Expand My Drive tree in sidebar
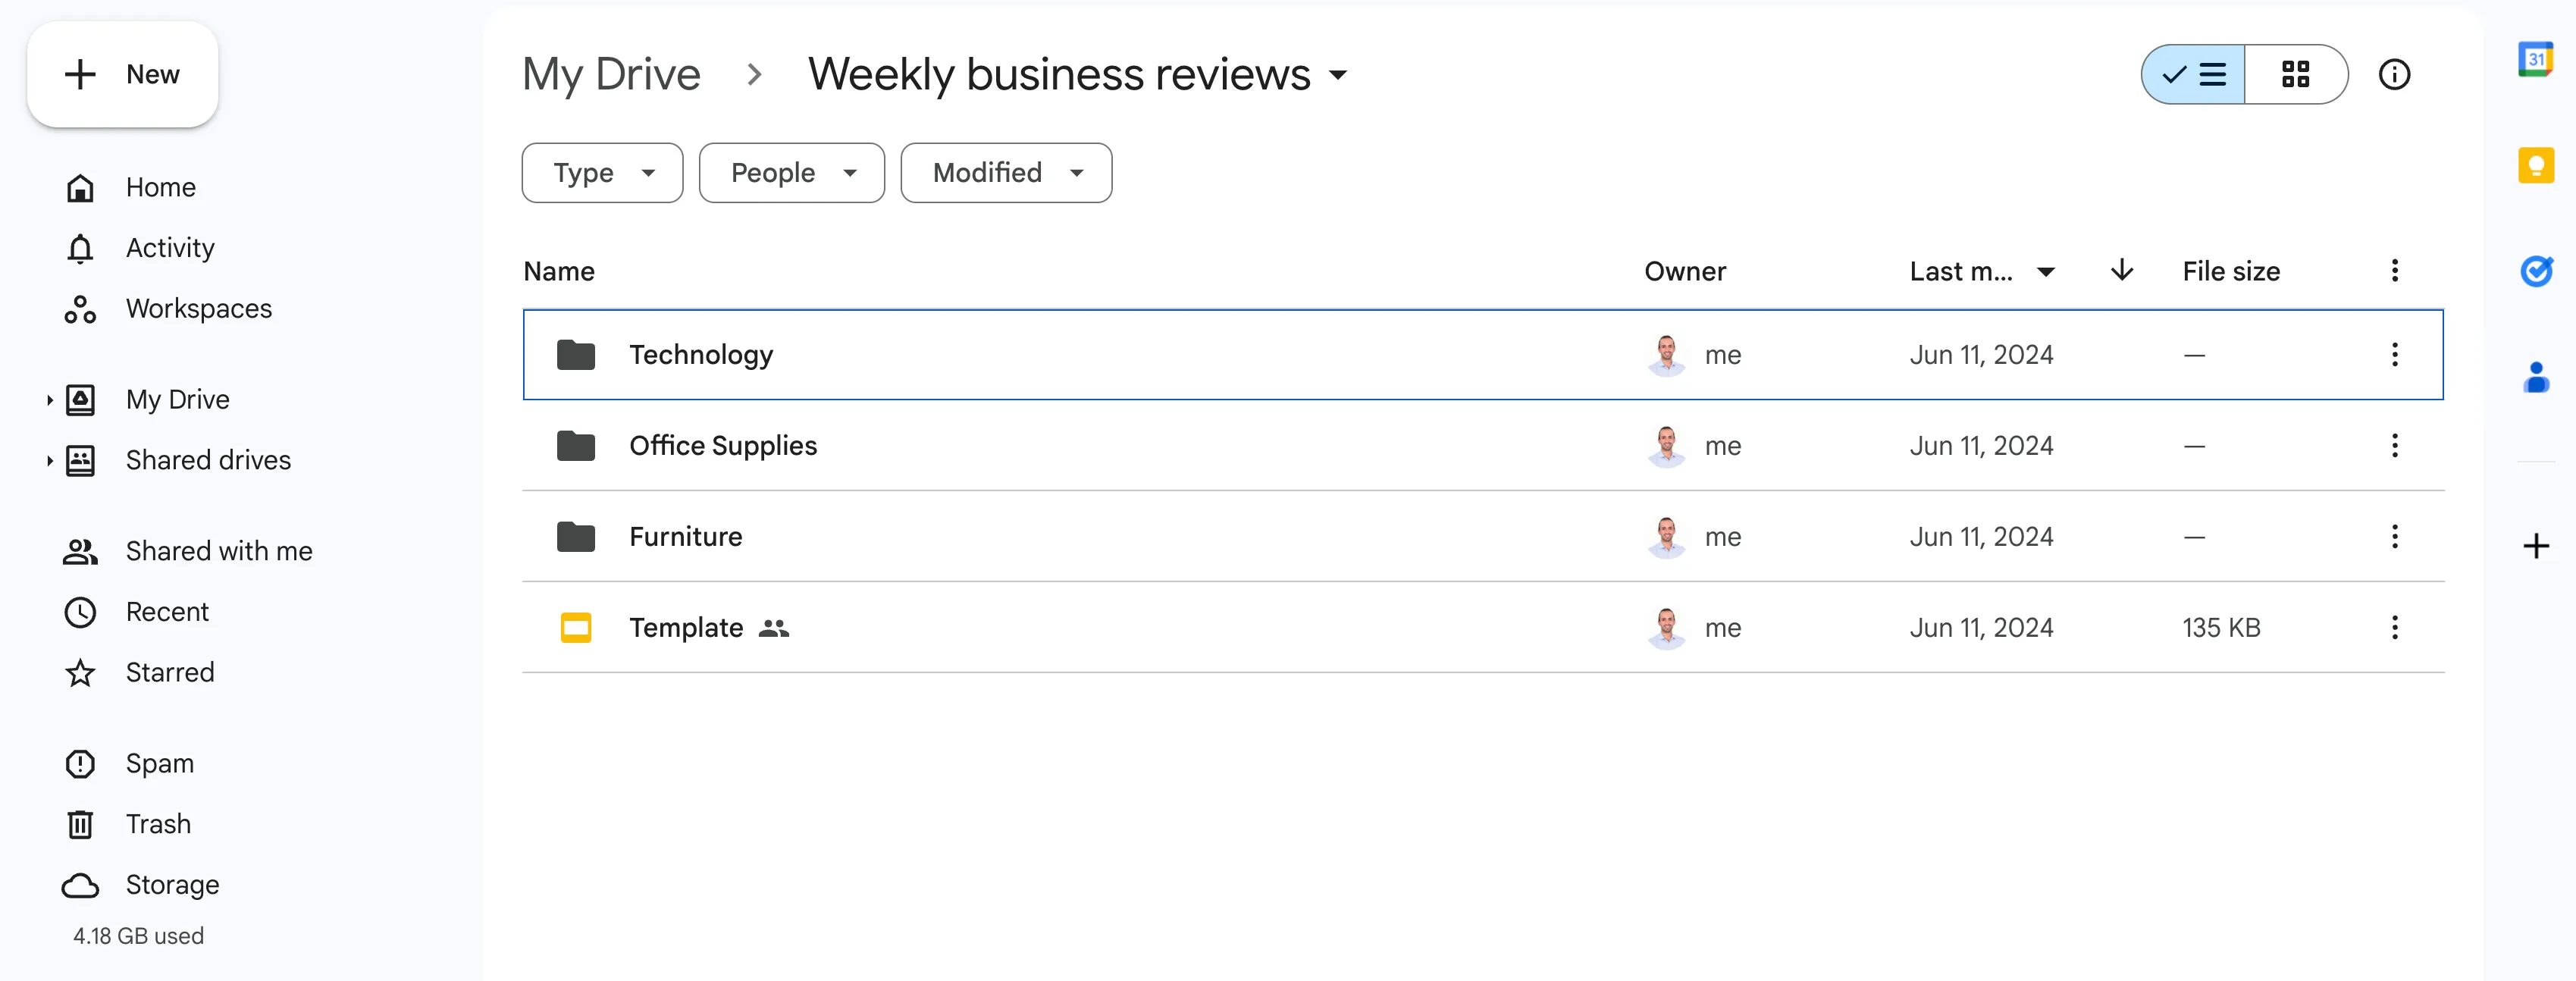This screenshot has height=981, width=2576. [x=49, y=400]
